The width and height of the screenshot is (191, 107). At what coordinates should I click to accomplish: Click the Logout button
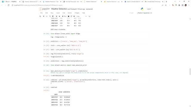pos(149,9)
